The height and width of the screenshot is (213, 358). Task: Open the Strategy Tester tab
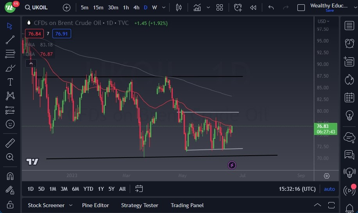point(140,205)
